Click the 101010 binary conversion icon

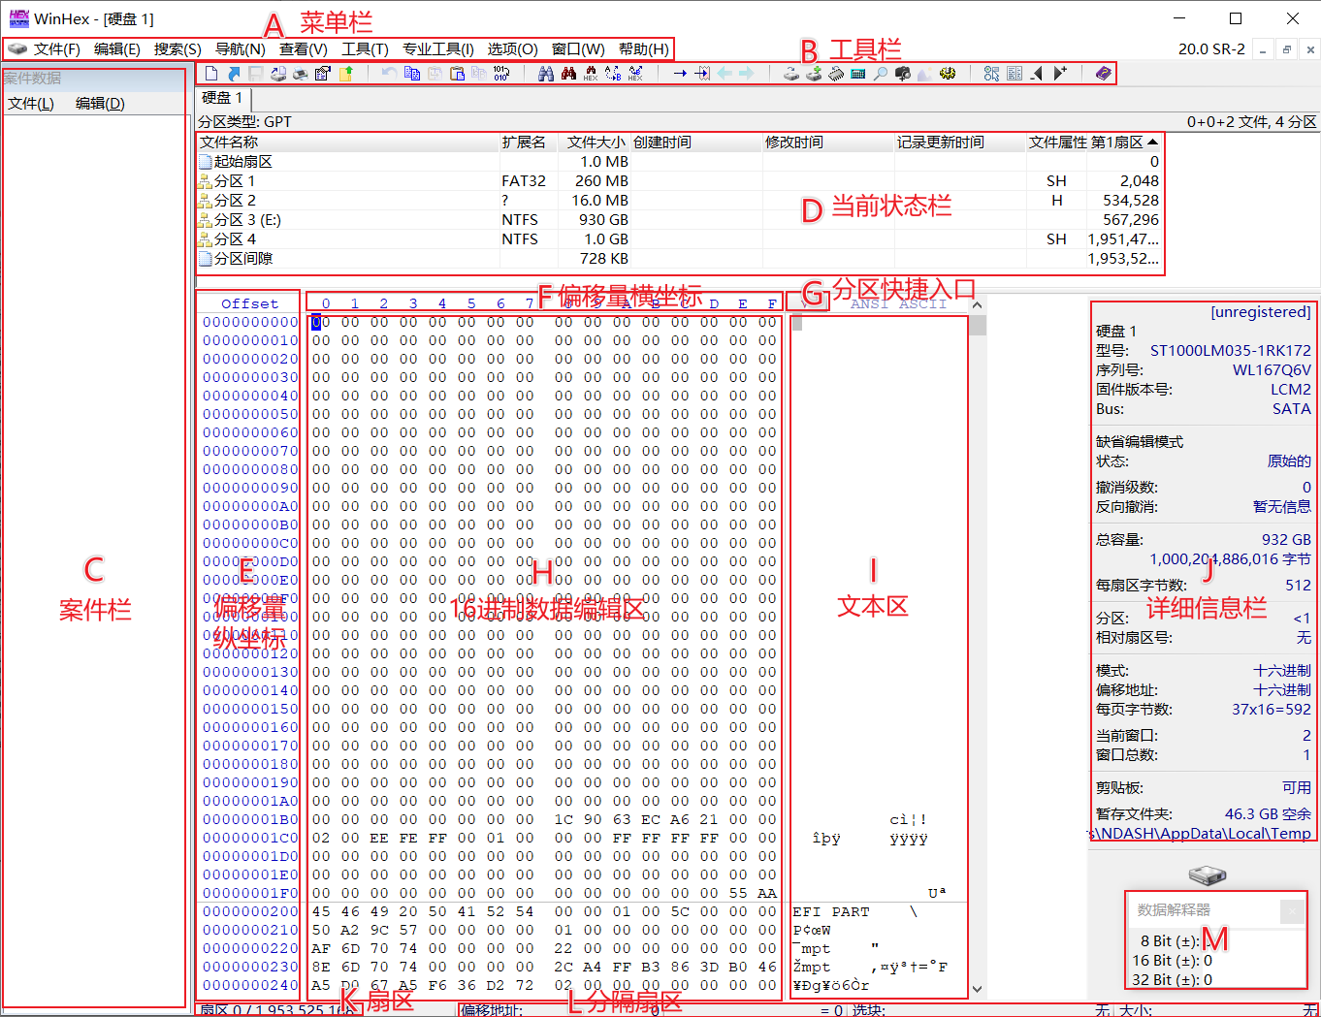pyautogui.click(x=501, y=72)
